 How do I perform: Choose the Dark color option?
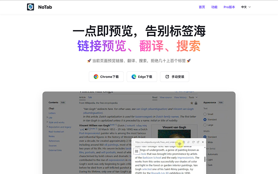(x=210, y=165)
